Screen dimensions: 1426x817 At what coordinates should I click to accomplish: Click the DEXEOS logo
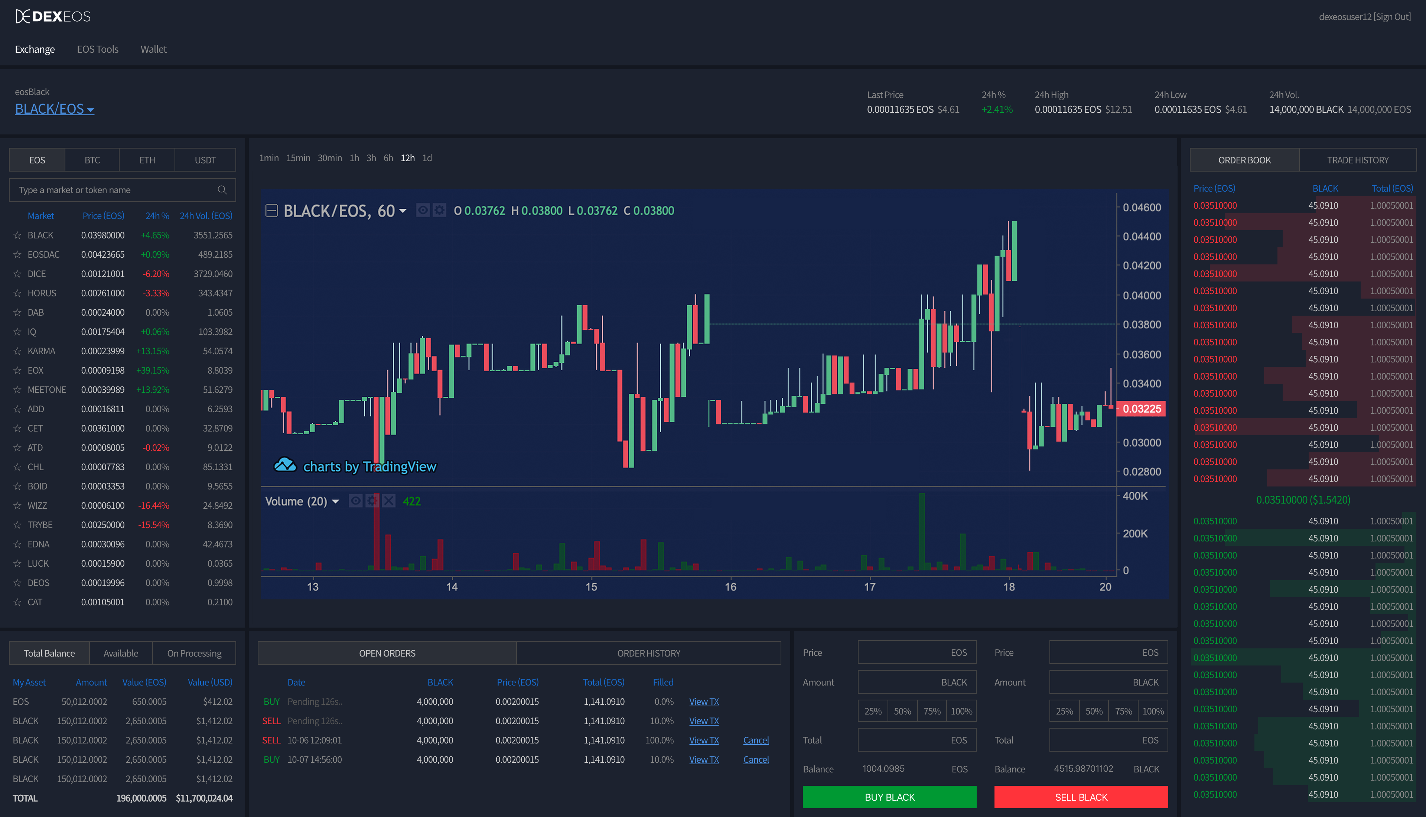(x=53, y=17)
